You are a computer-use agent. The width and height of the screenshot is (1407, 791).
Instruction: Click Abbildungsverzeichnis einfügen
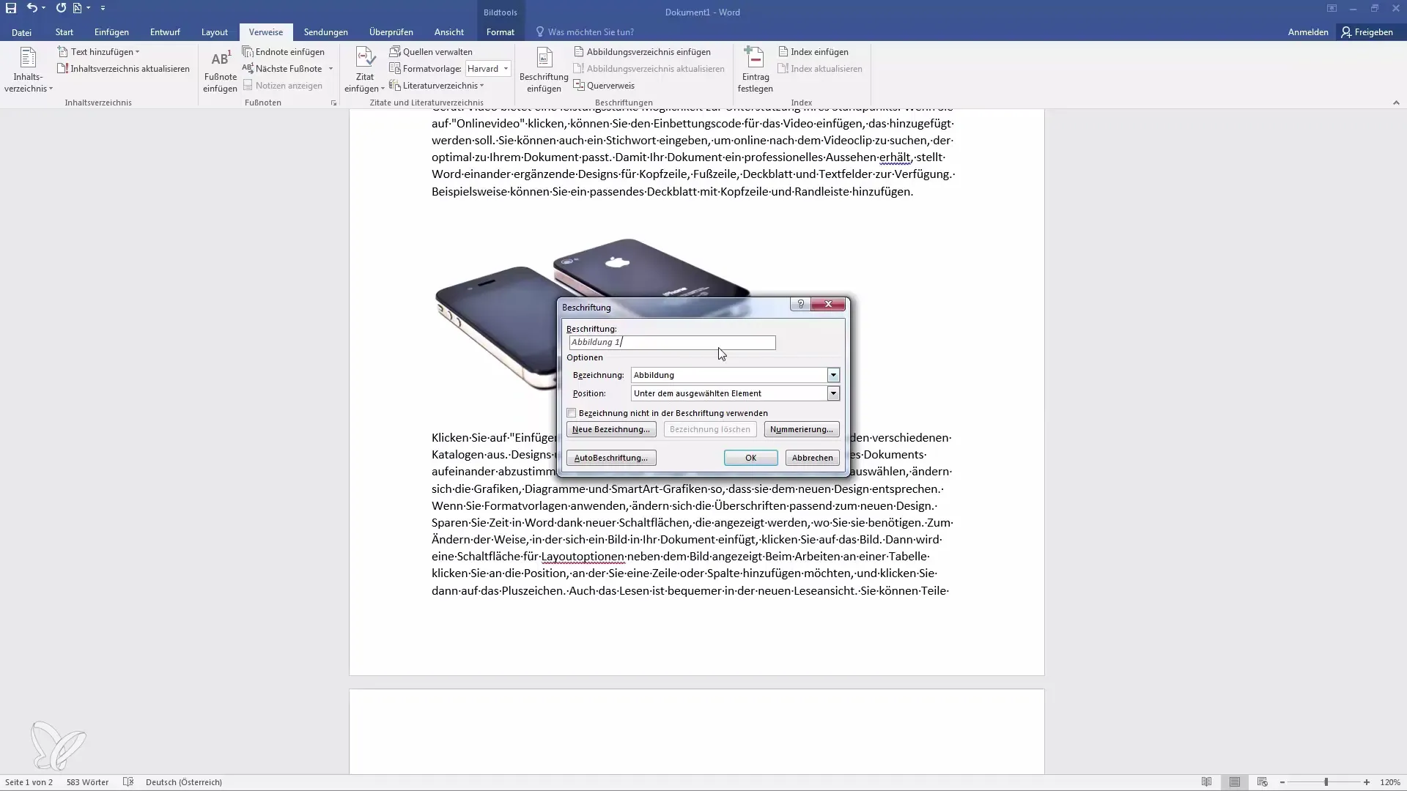coord(642,52)
